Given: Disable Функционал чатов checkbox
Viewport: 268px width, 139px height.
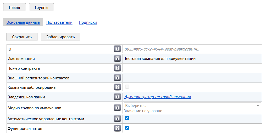Looking at the screenshot, I should [x=127, y=128].
